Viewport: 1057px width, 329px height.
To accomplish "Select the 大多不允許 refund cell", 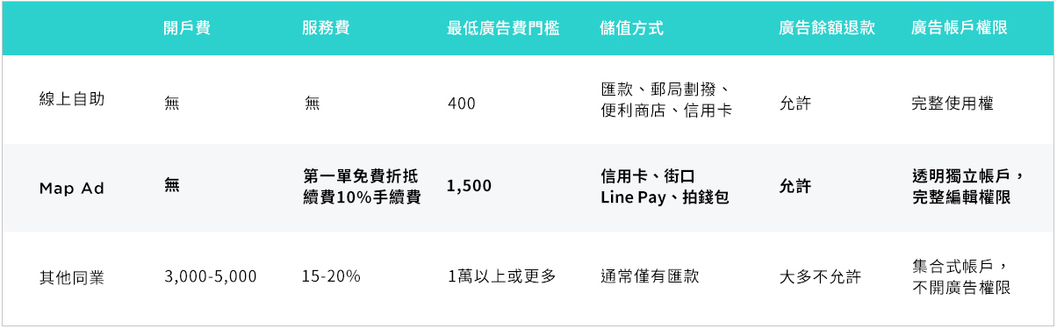I will click(x=820, y=277).
